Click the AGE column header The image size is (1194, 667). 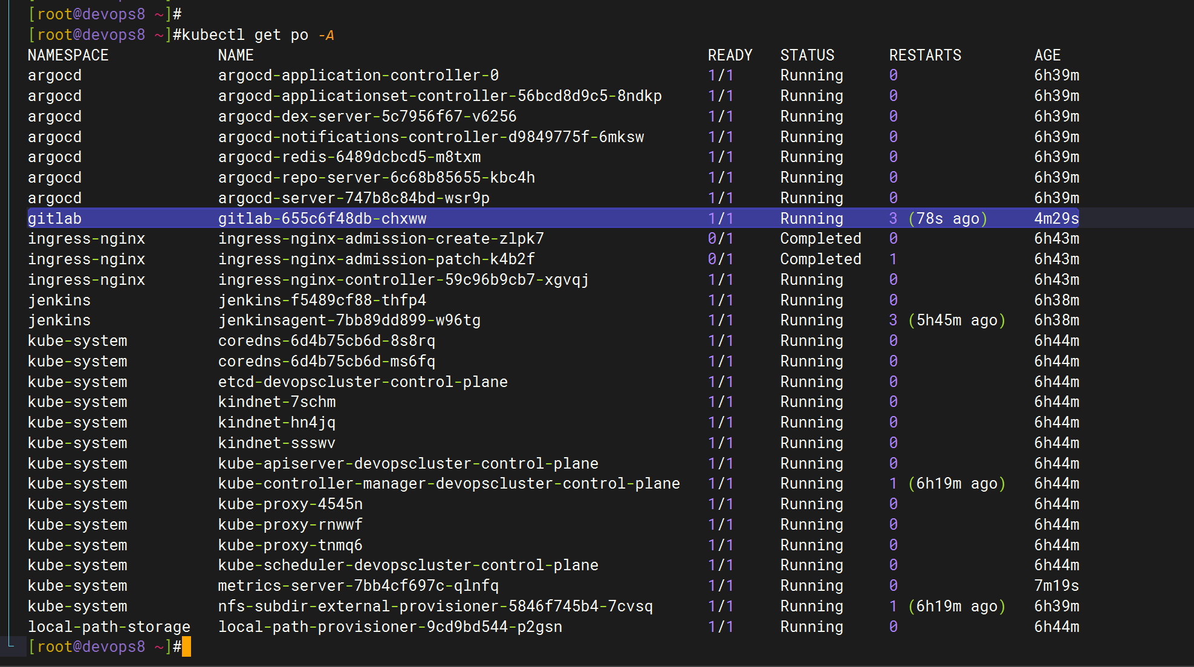pyautogui.click(x=1047, y=55)
